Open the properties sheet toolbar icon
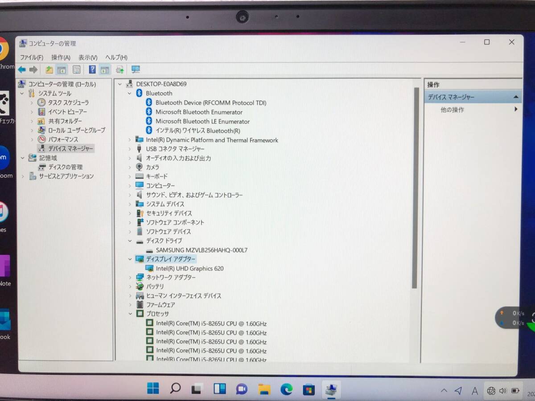 (x=77, y=70)
